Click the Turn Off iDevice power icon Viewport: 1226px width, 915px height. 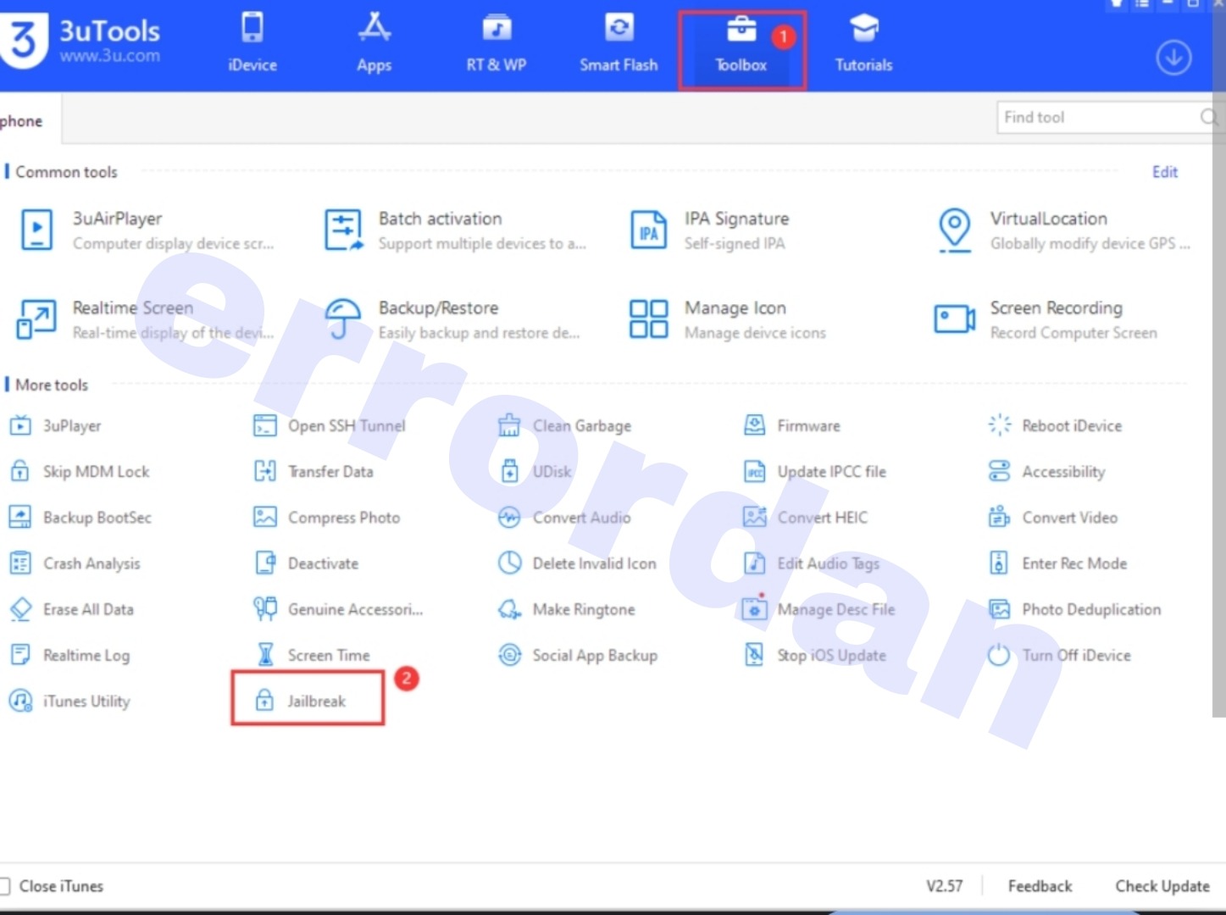(1000, 655)
